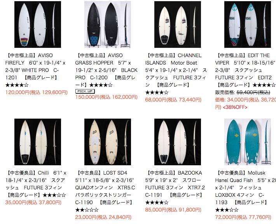Image resolution: width=276 pixels, height=224 pixels.
Task: Click the 38%OFF discount label
Action: pyautogui.click(x=235, y=107)
